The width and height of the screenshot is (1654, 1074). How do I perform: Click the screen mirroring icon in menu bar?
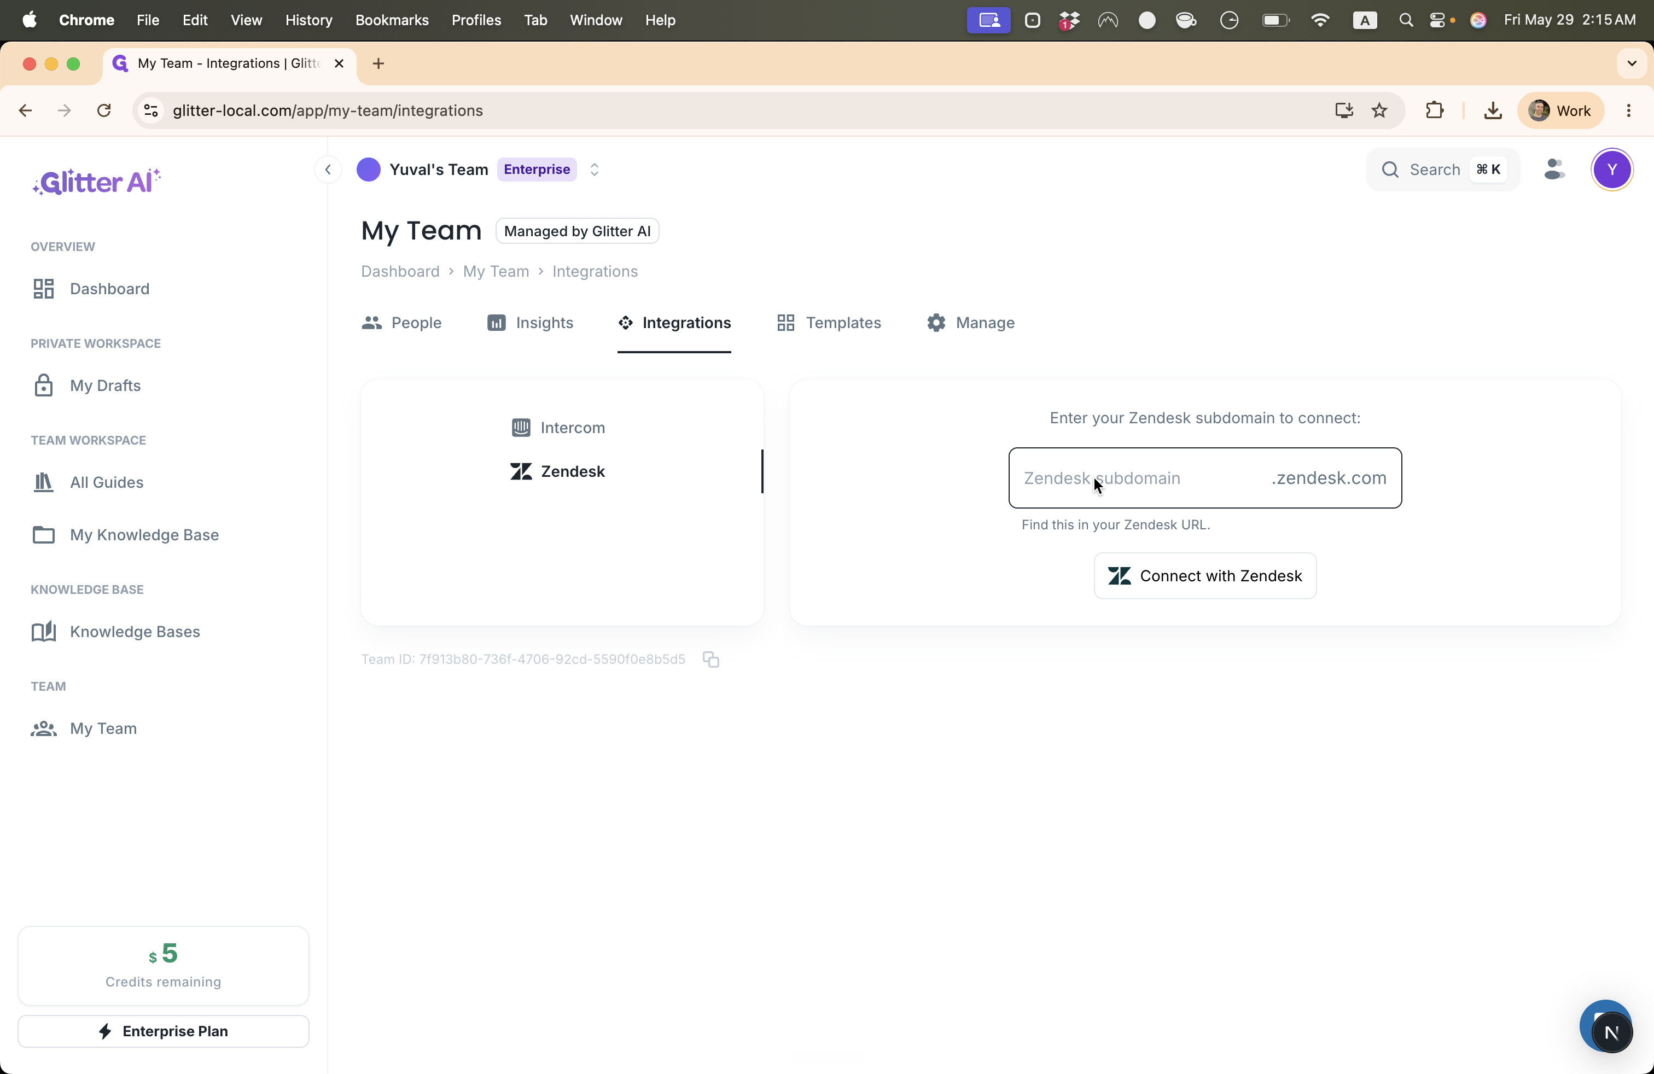point(989,20)
